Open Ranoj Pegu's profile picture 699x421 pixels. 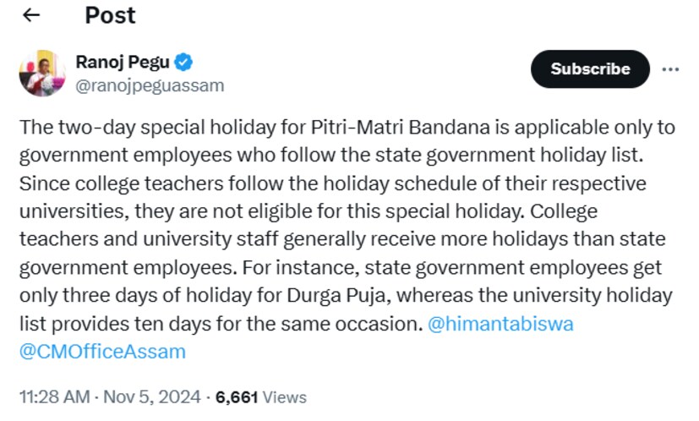point(41,73)
